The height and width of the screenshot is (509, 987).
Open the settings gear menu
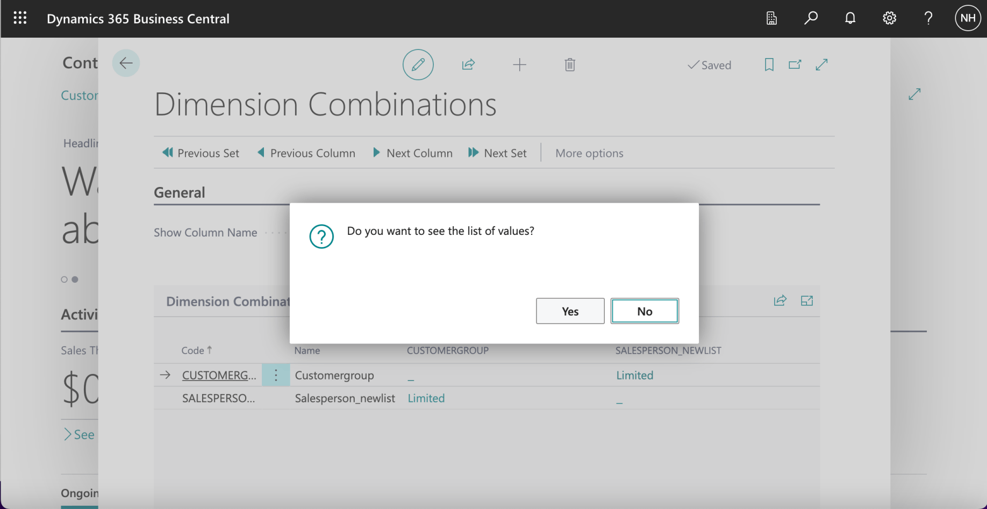[x=889, y=18]
